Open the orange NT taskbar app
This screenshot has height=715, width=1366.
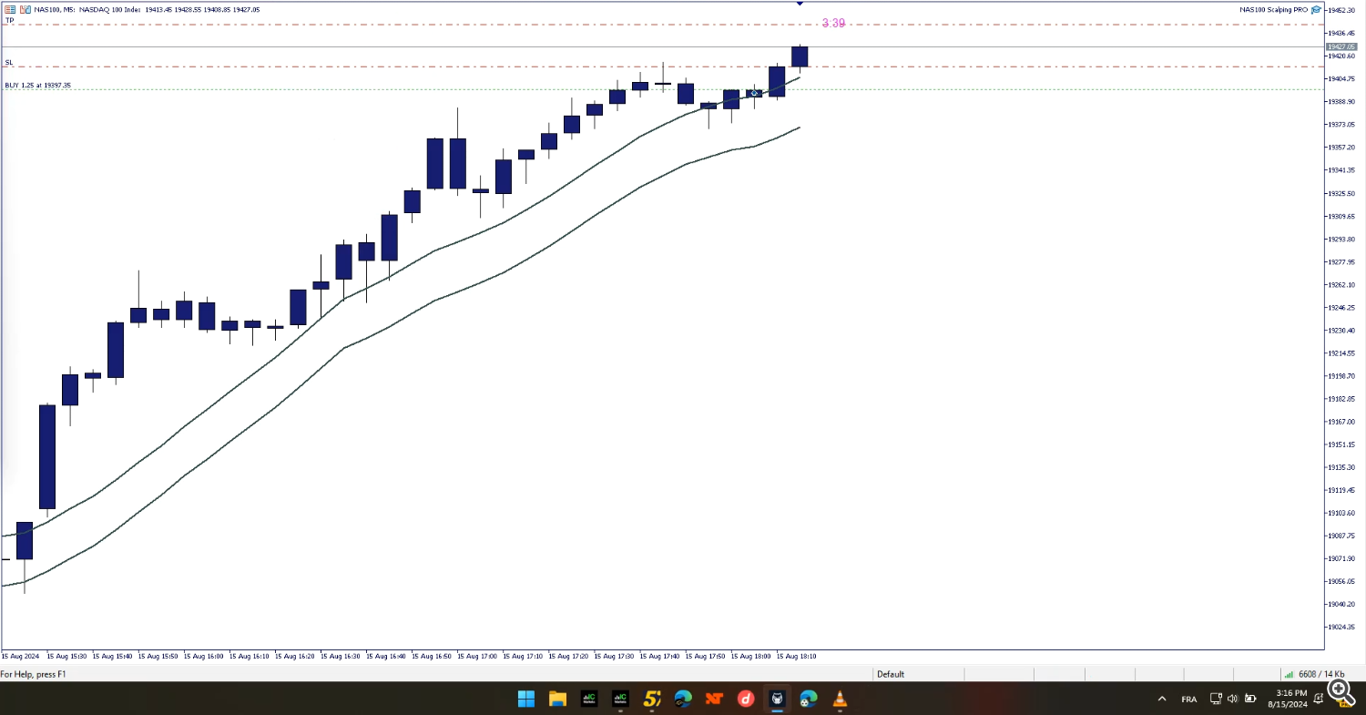715,699
